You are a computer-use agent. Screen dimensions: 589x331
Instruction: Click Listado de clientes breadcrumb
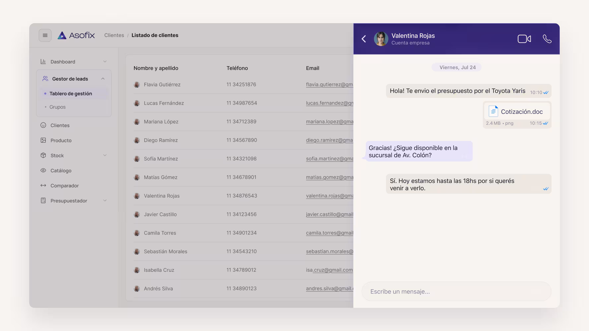155,35
